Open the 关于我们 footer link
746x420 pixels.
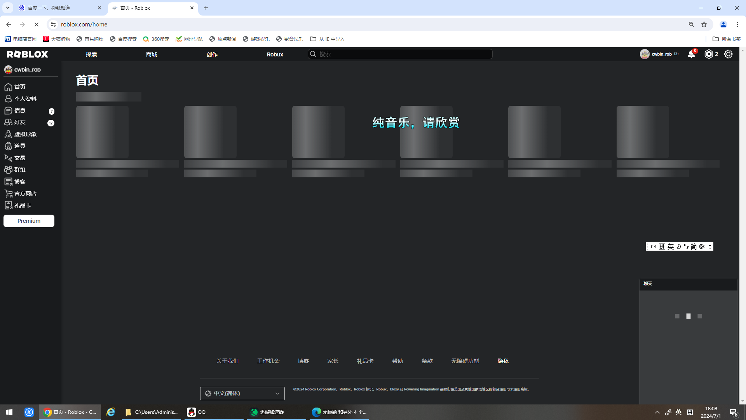pos(227,361)
